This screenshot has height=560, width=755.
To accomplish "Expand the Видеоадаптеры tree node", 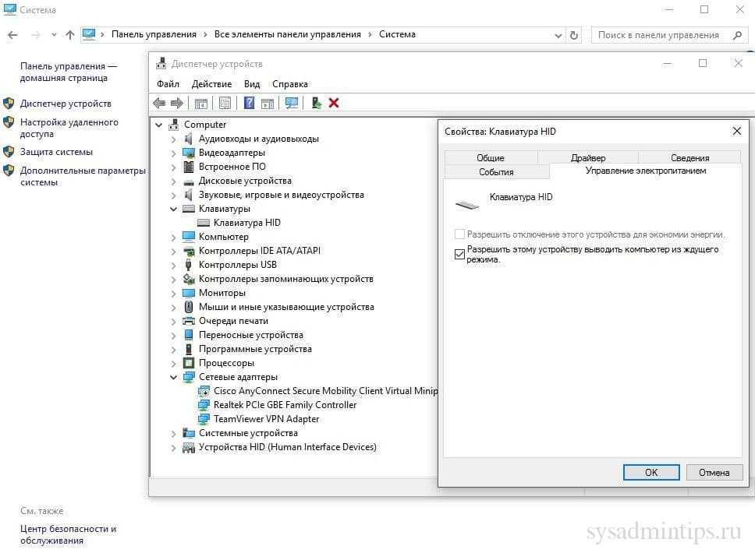I will click(174, 153).
